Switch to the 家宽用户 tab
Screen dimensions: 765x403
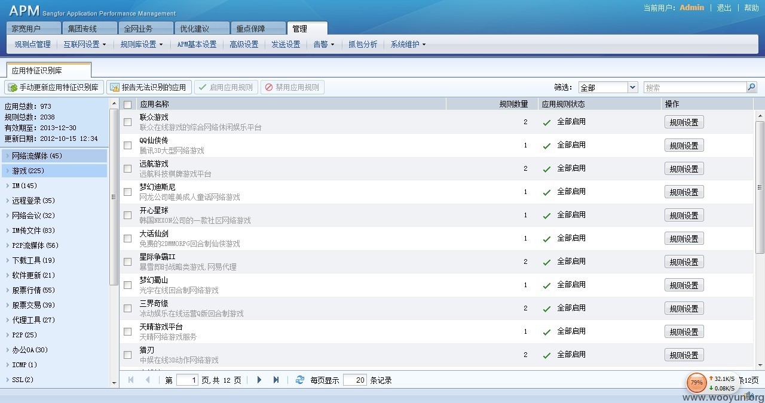[x=33, y=28]
